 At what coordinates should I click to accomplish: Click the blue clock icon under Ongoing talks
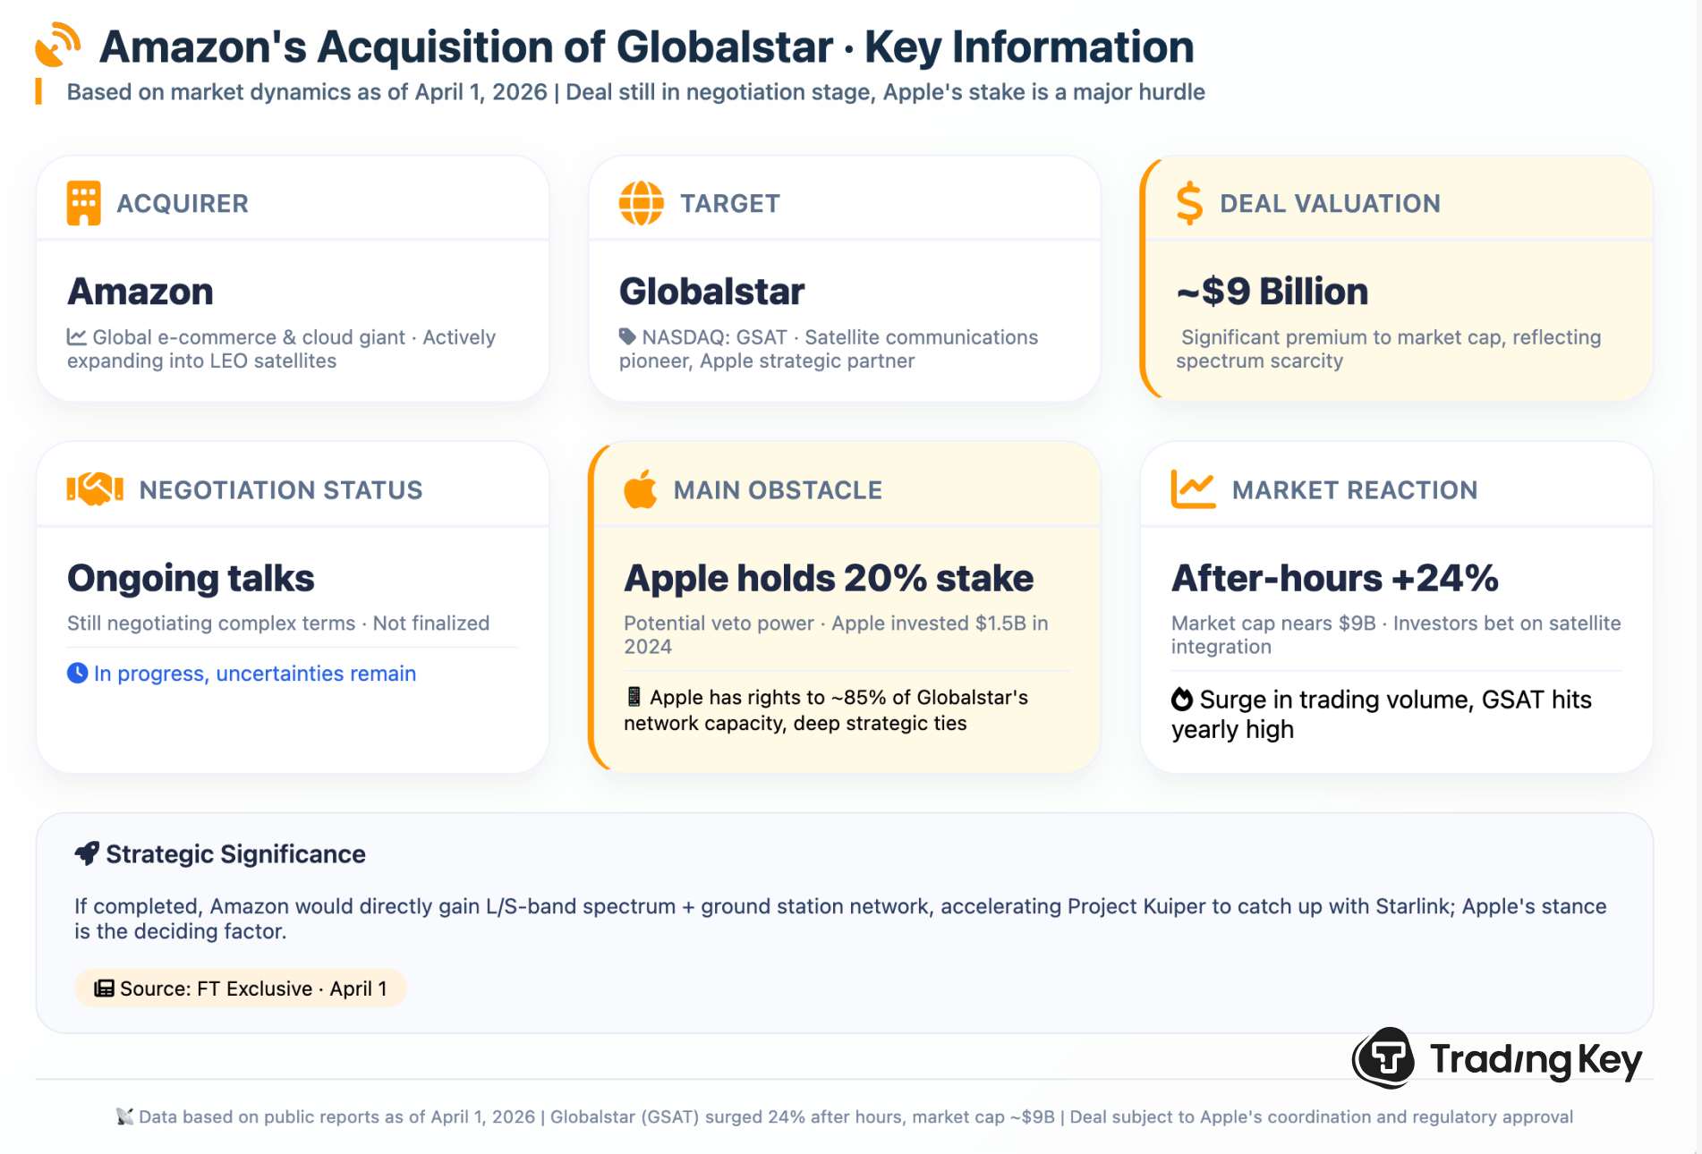point(77,673)
